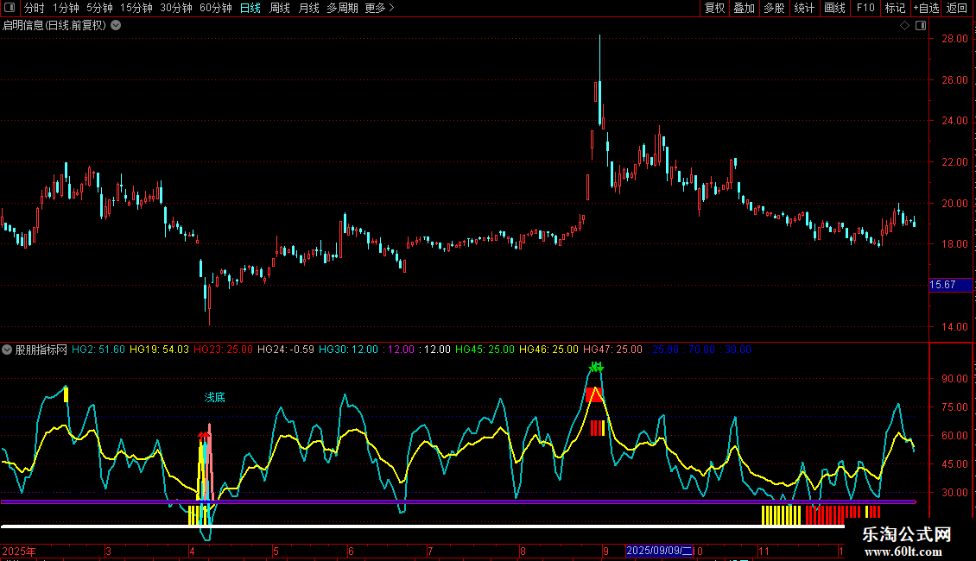Select the 月线 monthly chart tab
Viewport: 976px width, 561px height.
(308, 8)
